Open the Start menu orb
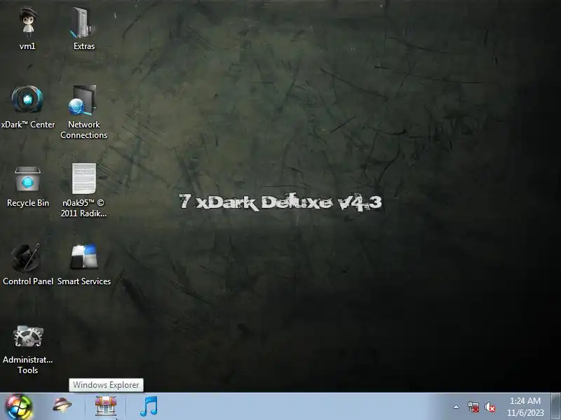This screenshot has height=420, width=561. click(x=19, y=407)
